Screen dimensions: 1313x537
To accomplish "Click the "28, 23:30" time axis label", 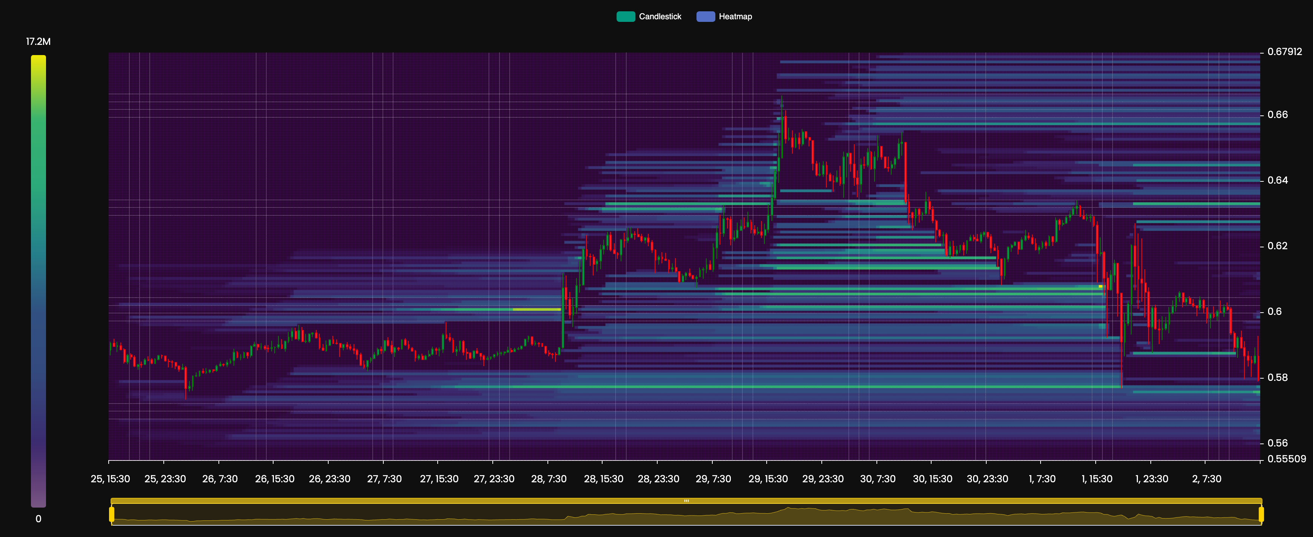I will (x=658, y=479).
